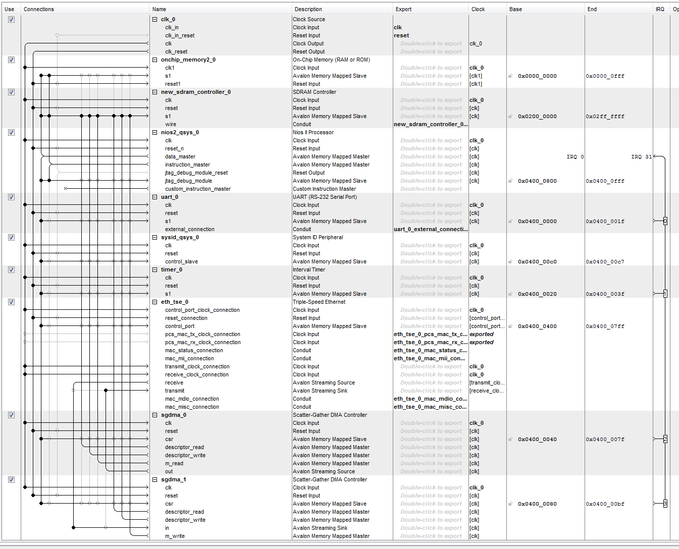This screenshot has height=549, width=679.
Task: Collapse the new_sdram_controller_0 component
Action: (155, 92)
